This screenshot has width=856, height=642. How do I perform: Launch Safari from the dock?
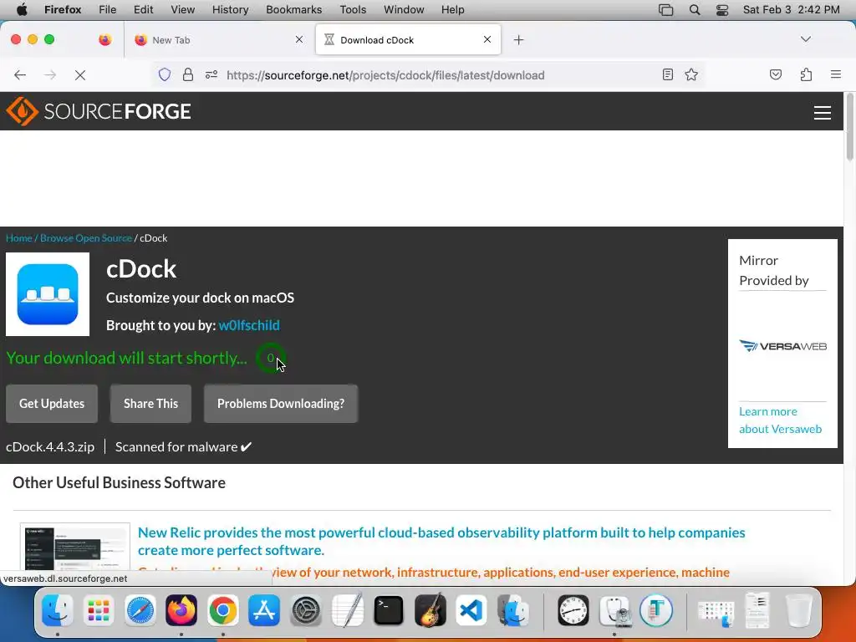[x=140, y=609]
